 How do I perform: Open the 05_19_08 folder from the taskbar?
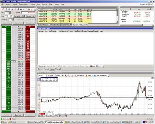coord(17,122)
